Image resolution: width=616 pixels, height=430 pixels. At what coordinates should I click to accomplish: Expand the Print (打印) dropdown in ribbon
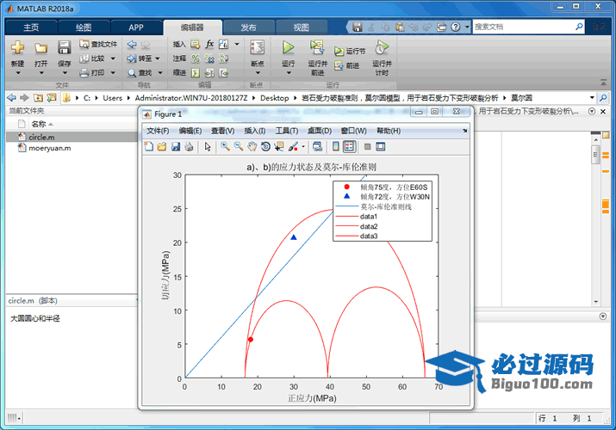(111, 73)
